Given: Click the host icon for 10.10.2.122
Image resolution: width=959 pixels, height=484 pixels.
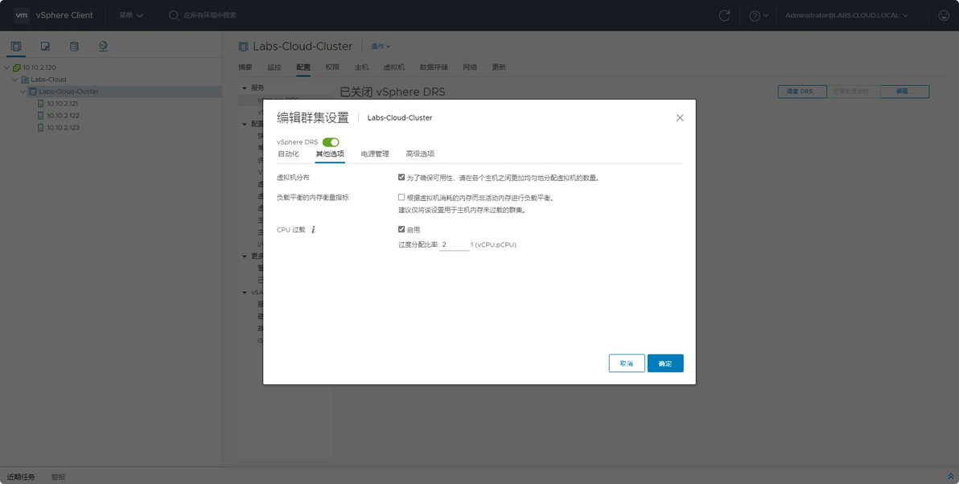Looking at the screenshot, I should pos(41,116).
